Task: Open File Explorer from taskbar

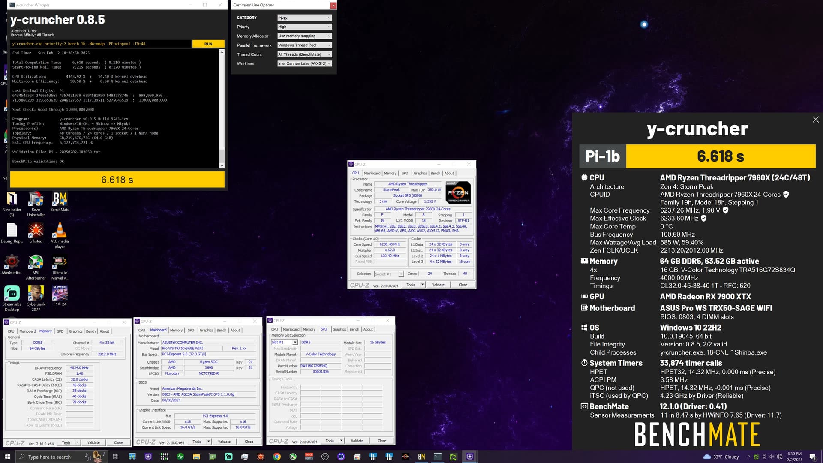Action: click(196, 457)
